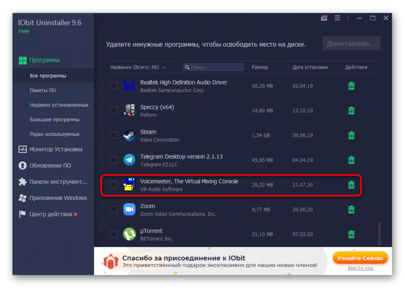Click the magnifier icon in search field
405x288 pixels.
pos(187,67)
